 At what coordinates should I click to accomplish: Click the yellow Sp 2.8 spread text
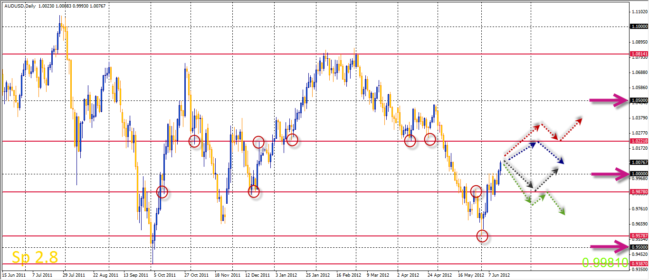coord(35,257)
